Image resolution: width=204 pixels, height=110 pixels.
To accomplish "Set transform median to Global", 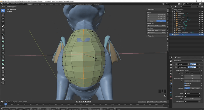I will [151, 21].
